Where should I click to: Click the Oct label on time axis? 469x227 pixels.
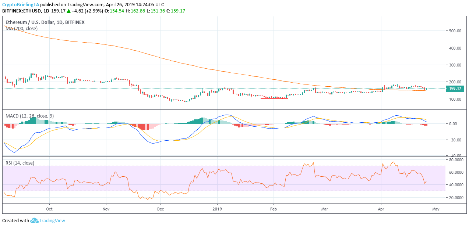click(x=49, y=209)
